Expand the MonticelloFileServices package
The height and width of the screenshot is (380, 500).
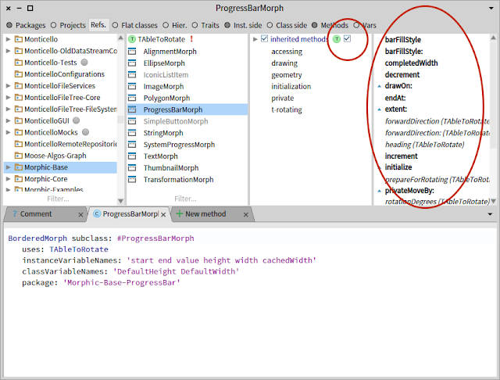(x=9, y=86)
